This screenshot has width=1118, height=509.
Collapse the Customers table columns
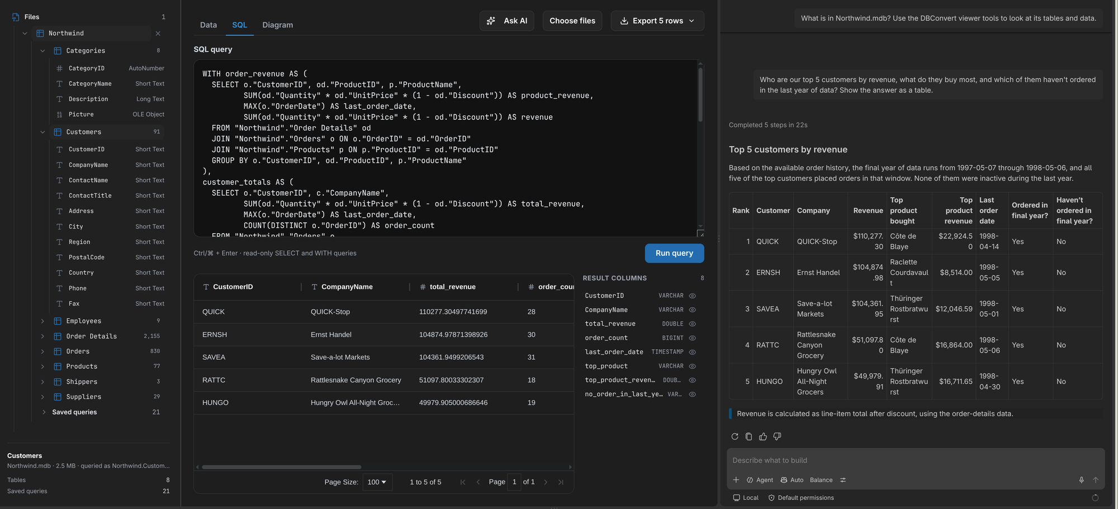(x=42, y=132)
